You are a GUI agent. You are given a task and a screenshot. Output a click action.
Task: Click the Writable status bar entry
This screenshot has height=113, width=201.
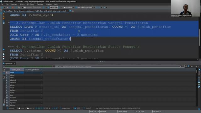(x=103, y=112)
